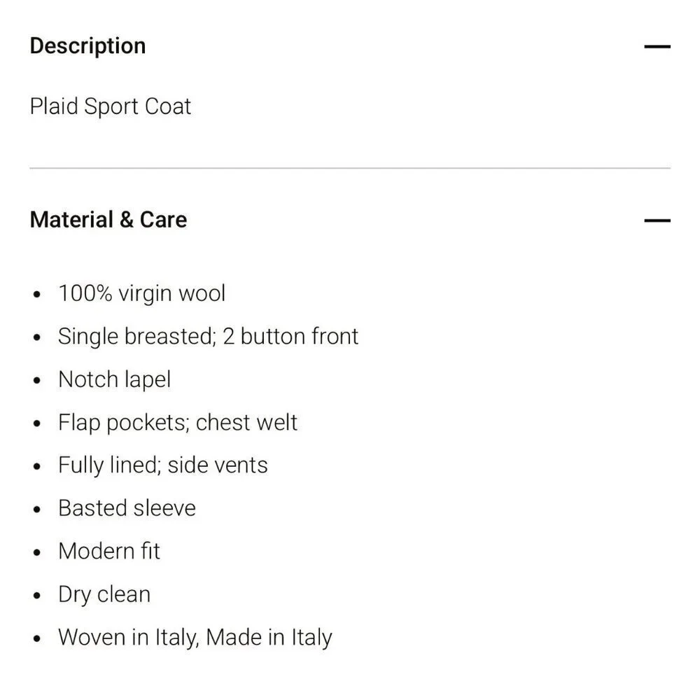Click the Notch lapel list item
The height and width of the screenshot is (700, 700).
(115, 380)
